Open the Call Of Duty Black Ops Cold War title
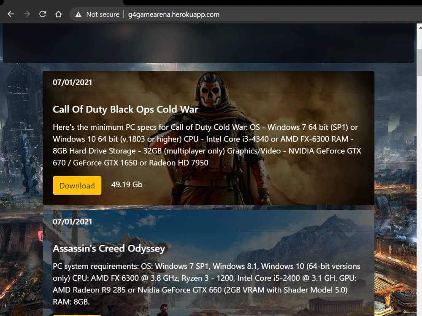Image resolution: width=422 pixels, height=316 pixels. pyautogui.click(x=125, y=109)
